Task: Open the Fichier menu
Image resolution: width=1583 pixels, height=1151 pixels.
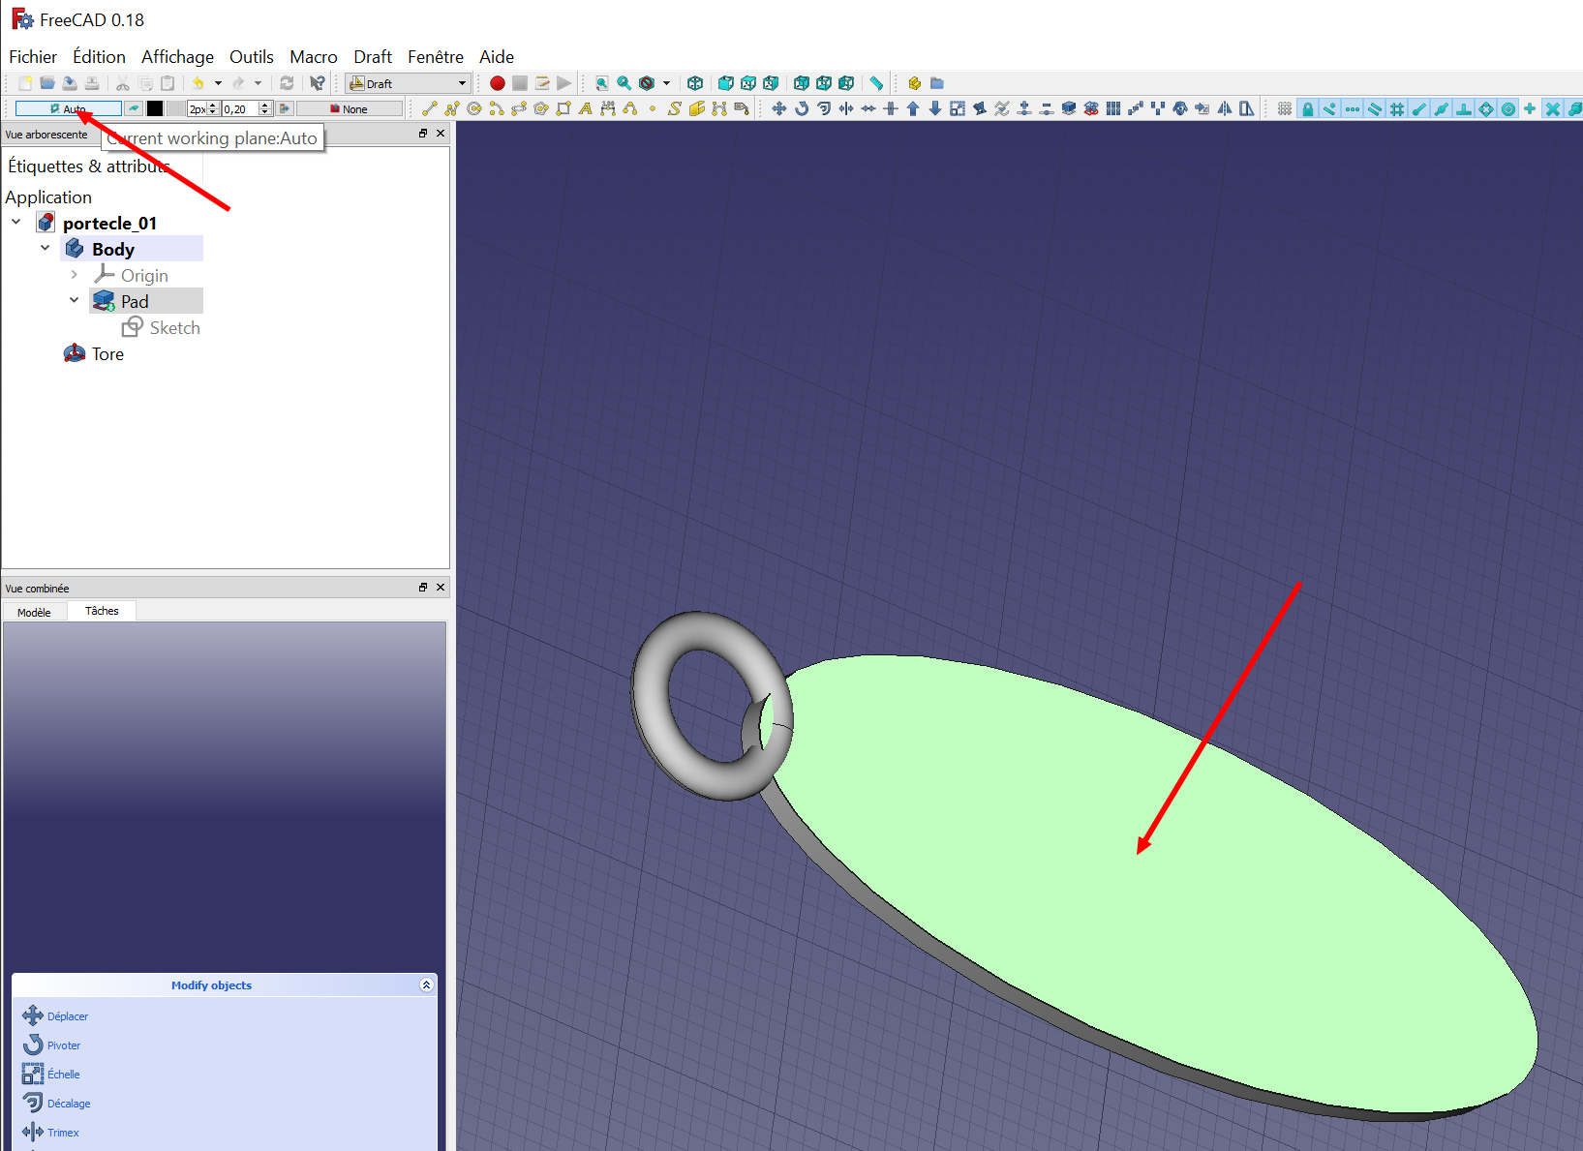Action: click(33, 56)
